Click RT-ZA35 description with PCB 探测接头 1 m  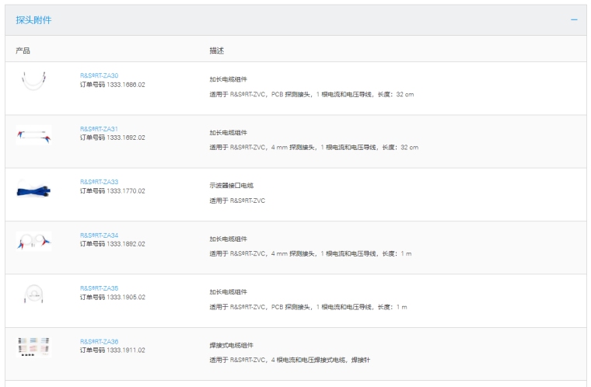tap(308, 307)
